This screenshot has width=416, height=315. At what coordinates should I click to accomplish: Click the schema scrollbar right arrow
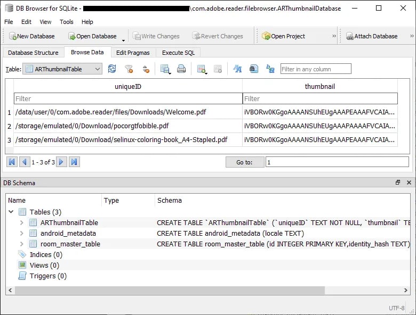[406, 290]
